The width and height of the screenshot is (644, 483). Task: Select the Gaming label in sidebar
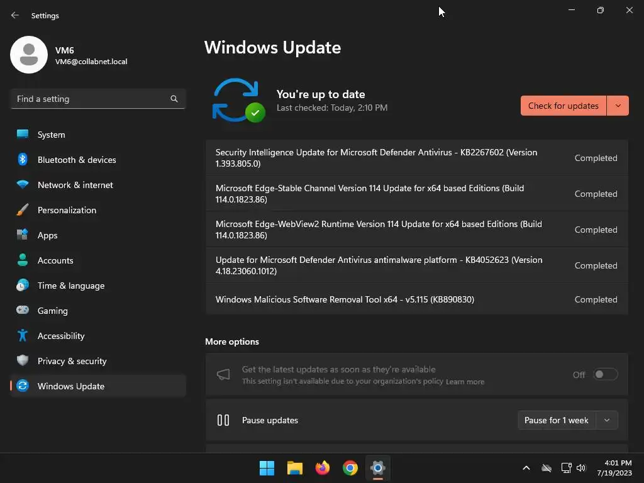pyautogui.click(x=53, y=311)
